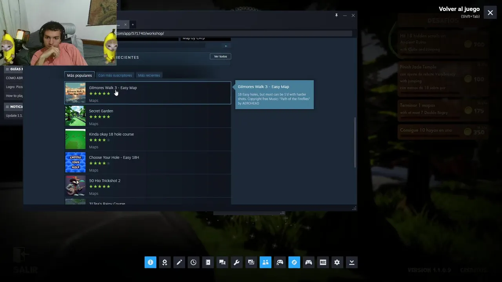Click the small play arrow above Ver todos

coord(226,46)
